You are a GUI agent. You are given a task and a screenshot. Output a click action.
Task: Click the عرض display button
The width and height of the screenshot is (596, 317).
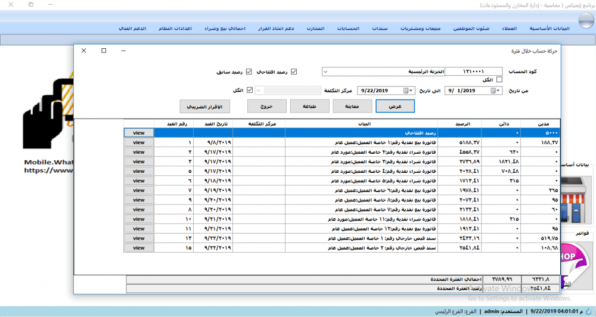(x=395, y=107)
